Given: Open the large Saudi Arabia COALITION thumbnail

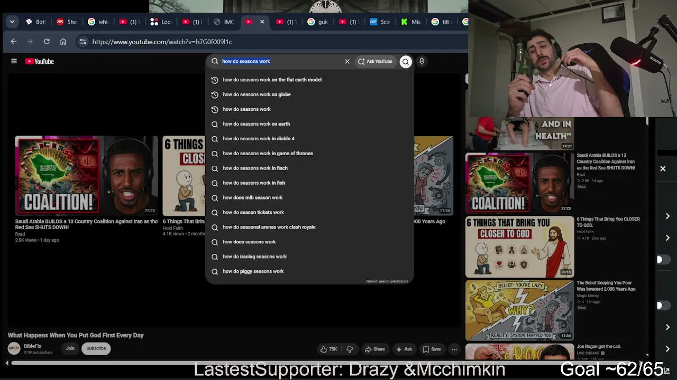Looking at the screenshot, I should coord(87,175).
